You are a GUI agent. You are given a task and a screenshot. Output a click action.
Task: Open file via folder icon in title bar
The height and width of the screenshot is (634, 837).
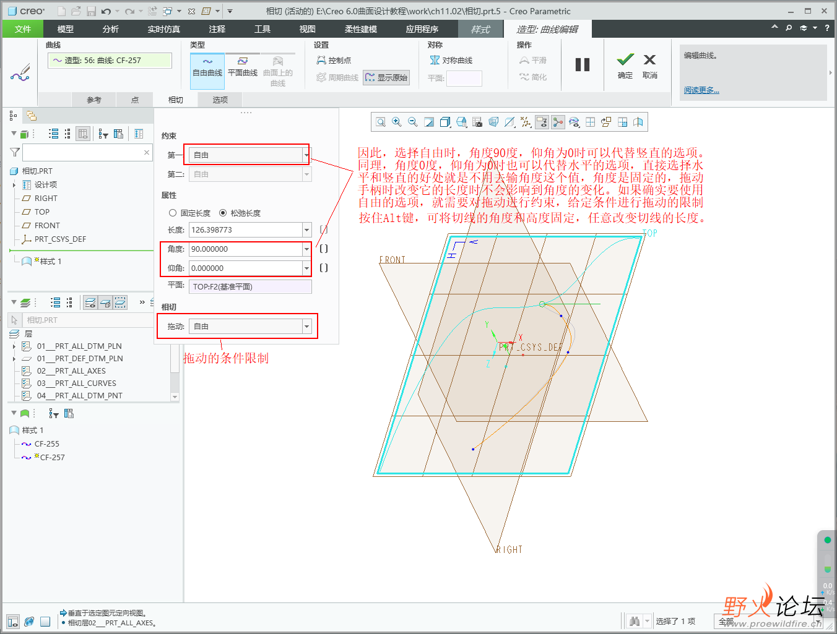[x=76, y=11]
